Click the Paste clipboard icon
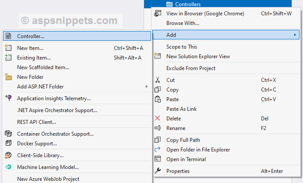 pyautogui.click(x=158, y=99)
